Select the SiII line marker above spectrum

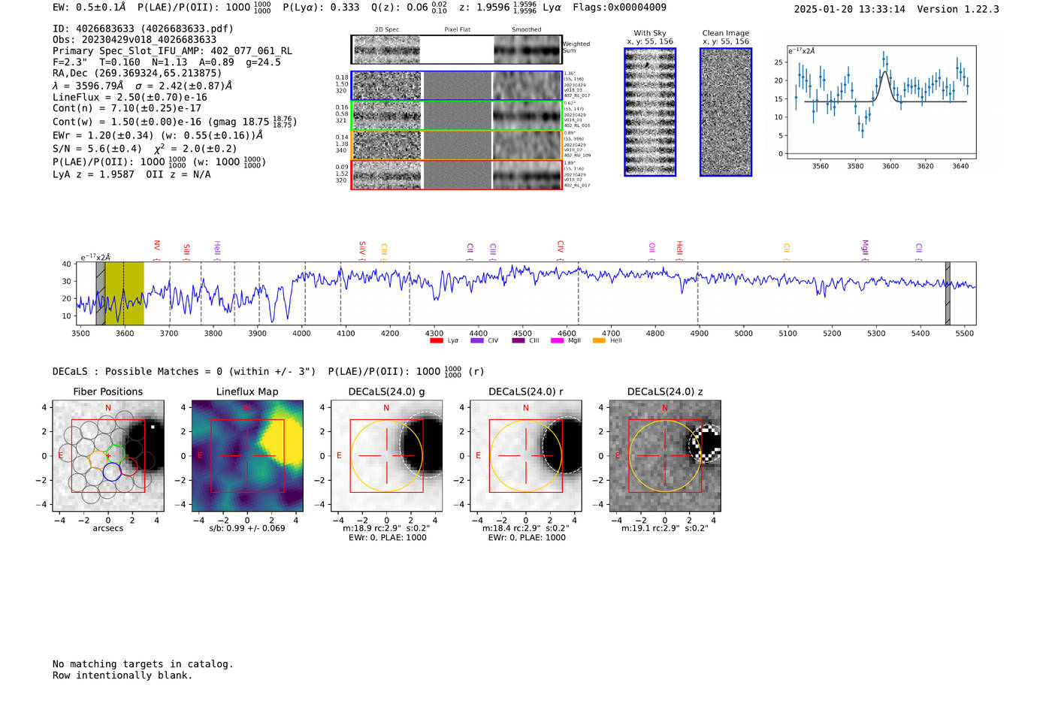coord(186,252)
